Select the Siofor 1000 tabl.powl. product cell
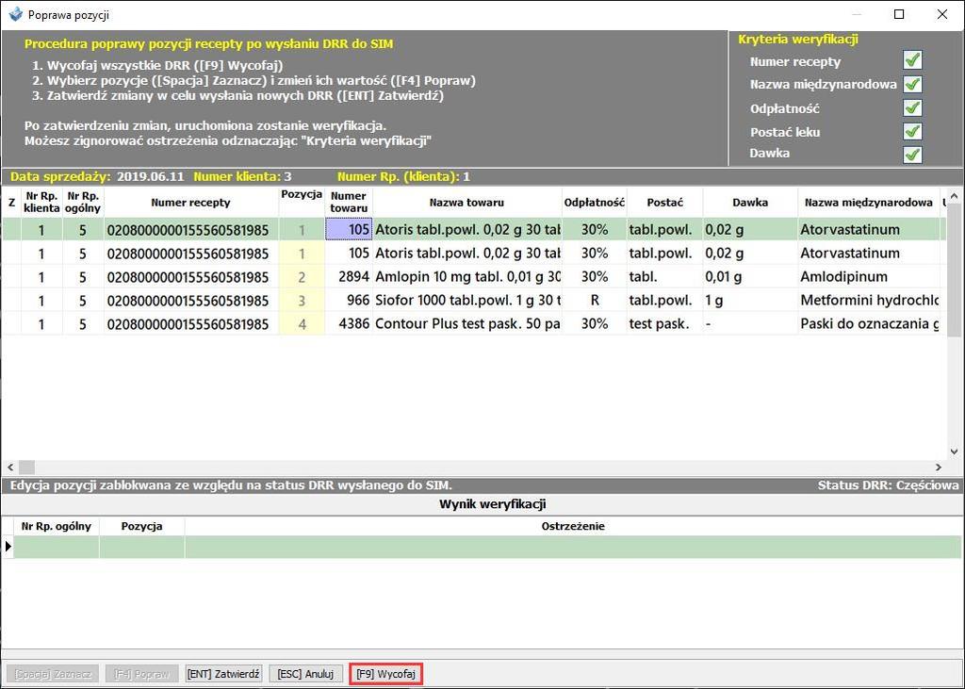This screenshot has width=965, height=689. [467, 301]
